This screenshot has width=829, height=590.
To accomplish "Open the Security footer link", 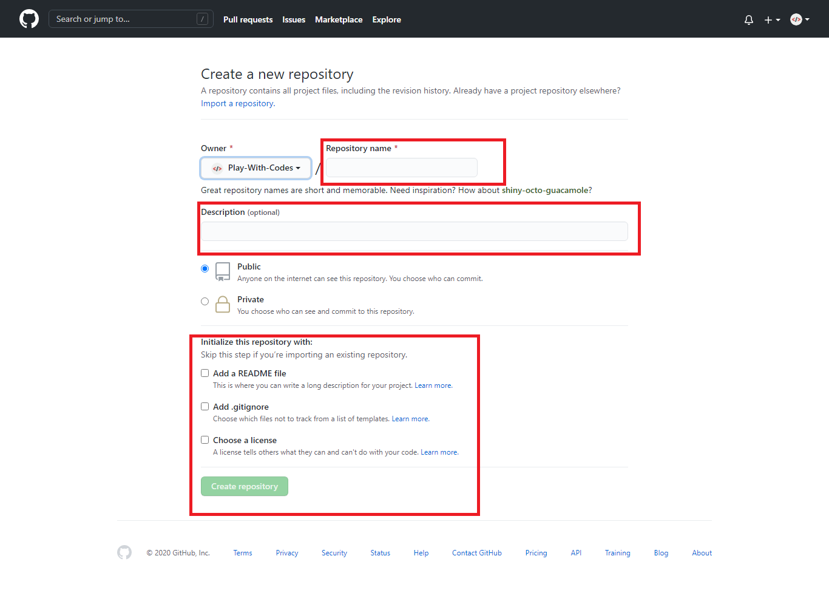I will click(334, 553).
